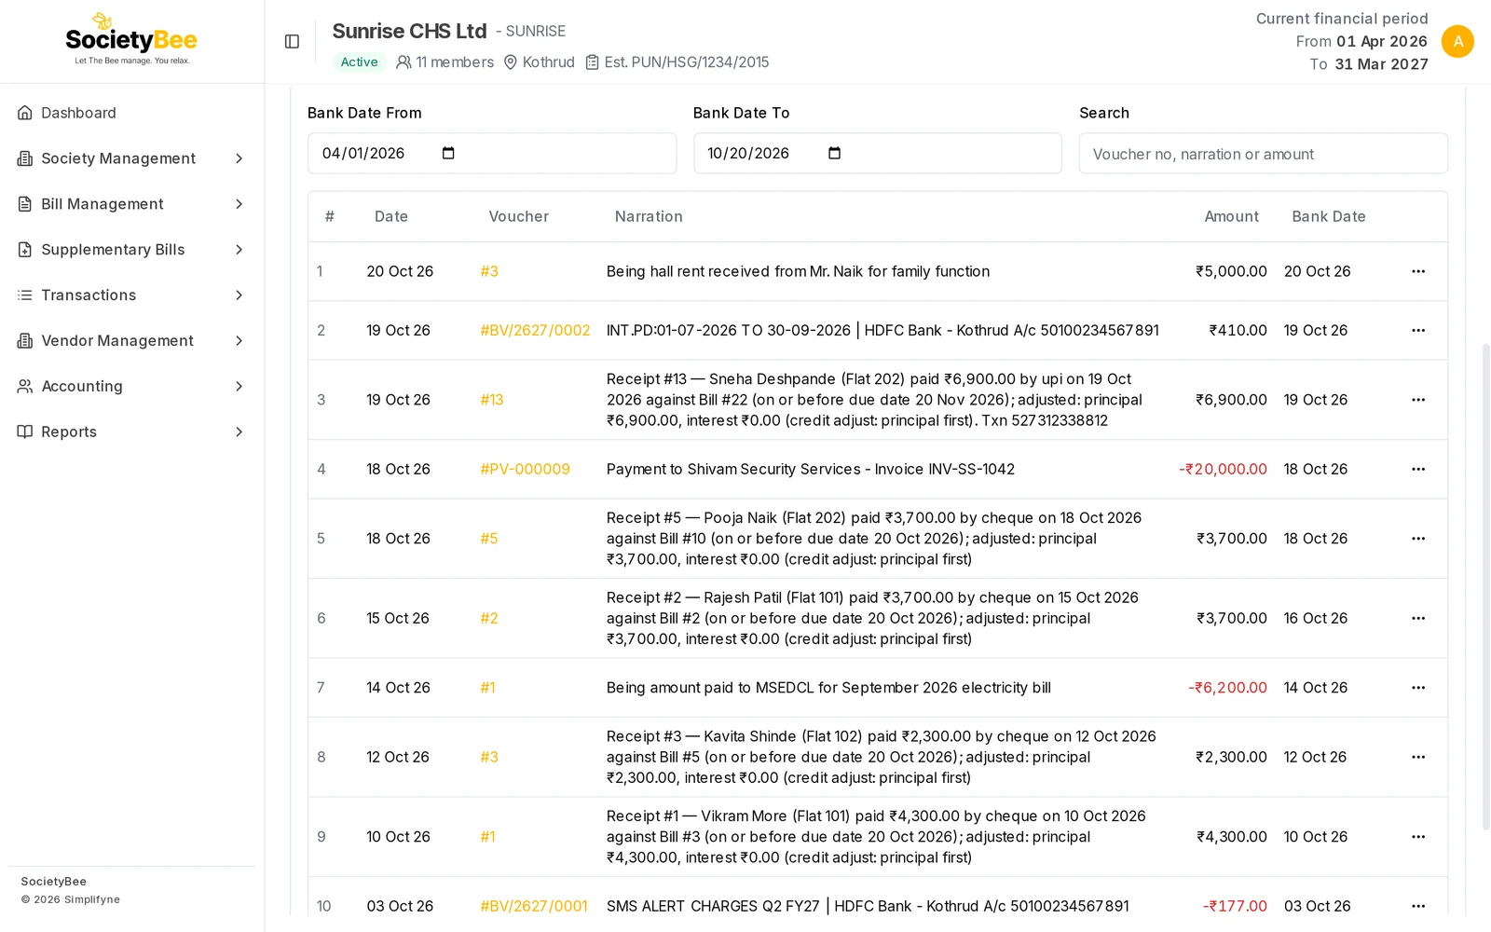The height and width of the screenshot is (932, 1491).
Task: Click the Accounting users icon
Action: coord(25,386)
